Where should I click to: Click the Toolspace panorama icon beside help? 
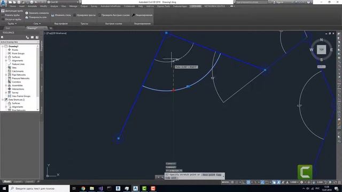pyautogui.click(x=32, y=37)
